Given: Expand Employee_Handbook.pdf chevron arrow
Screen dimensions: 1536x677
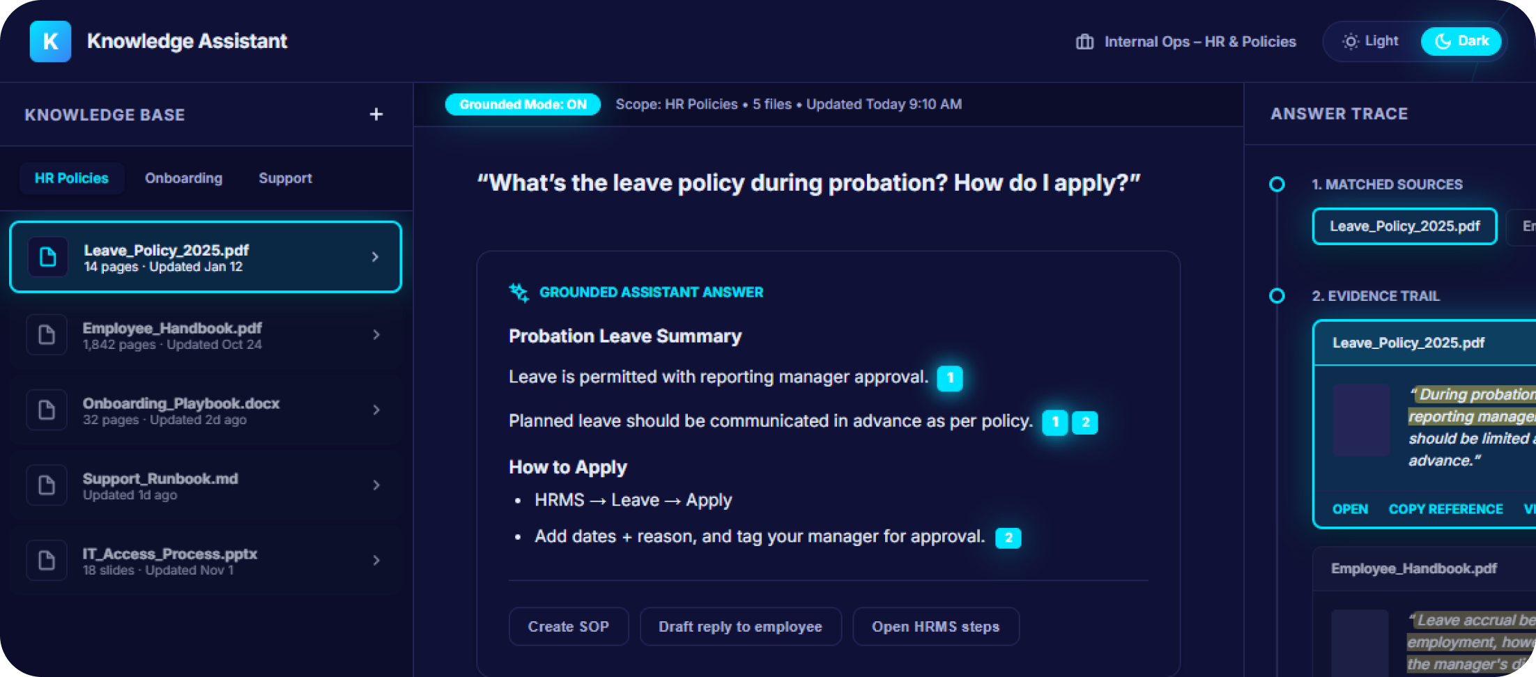Looking at the screenshot, I should [376, 335].
